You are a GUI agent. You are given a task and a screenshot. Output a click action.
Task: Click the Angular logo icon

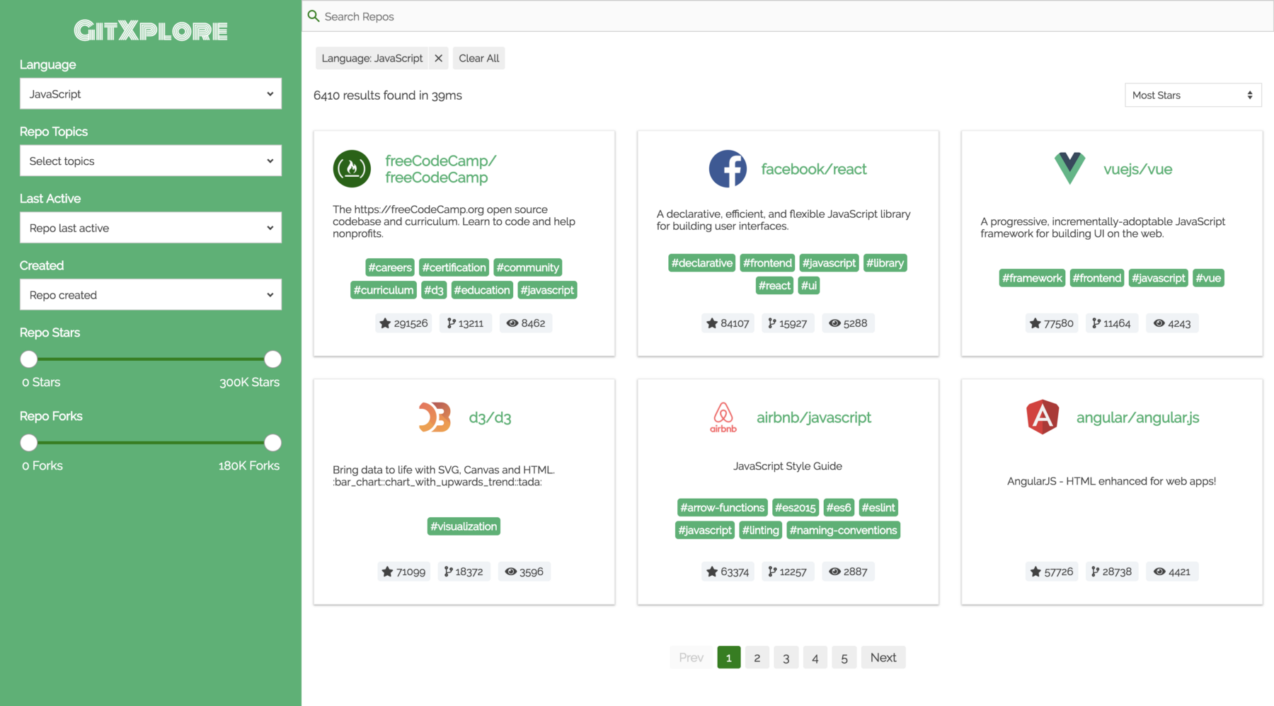(1043, 417)
